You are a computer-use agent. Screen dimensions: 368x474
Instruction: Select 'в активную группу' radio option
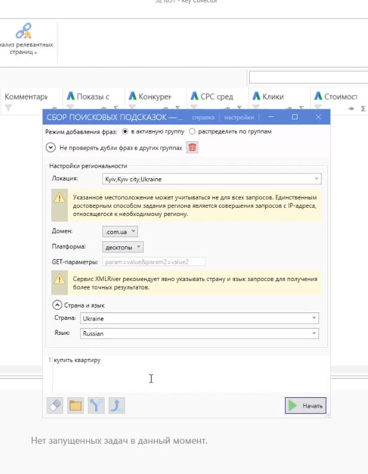(x=125, y=132)
